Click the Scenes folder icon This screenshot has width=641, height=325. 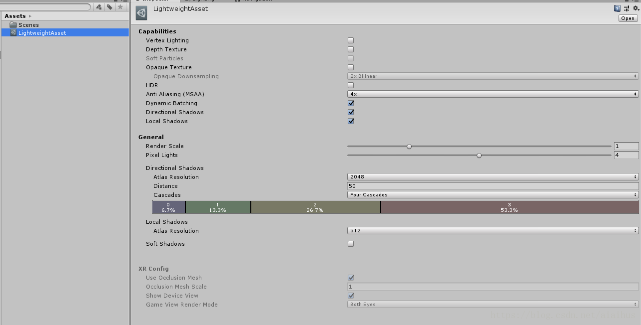tap(13, 24)
